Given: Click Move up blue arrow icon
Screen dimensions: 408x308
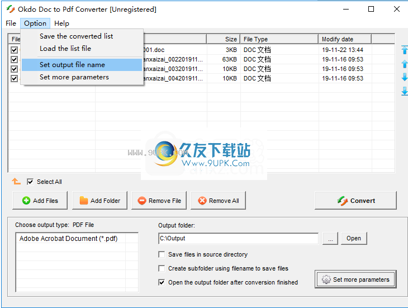Looking at the screenshot, I should point(405,64).
